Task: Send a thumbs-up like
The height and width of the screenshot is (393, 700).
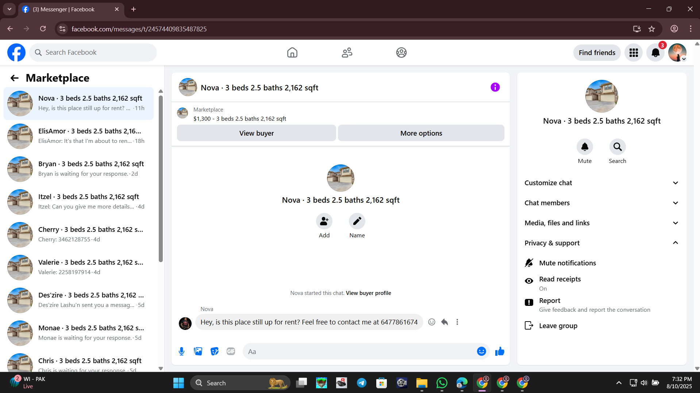Action: click(500, 351)
